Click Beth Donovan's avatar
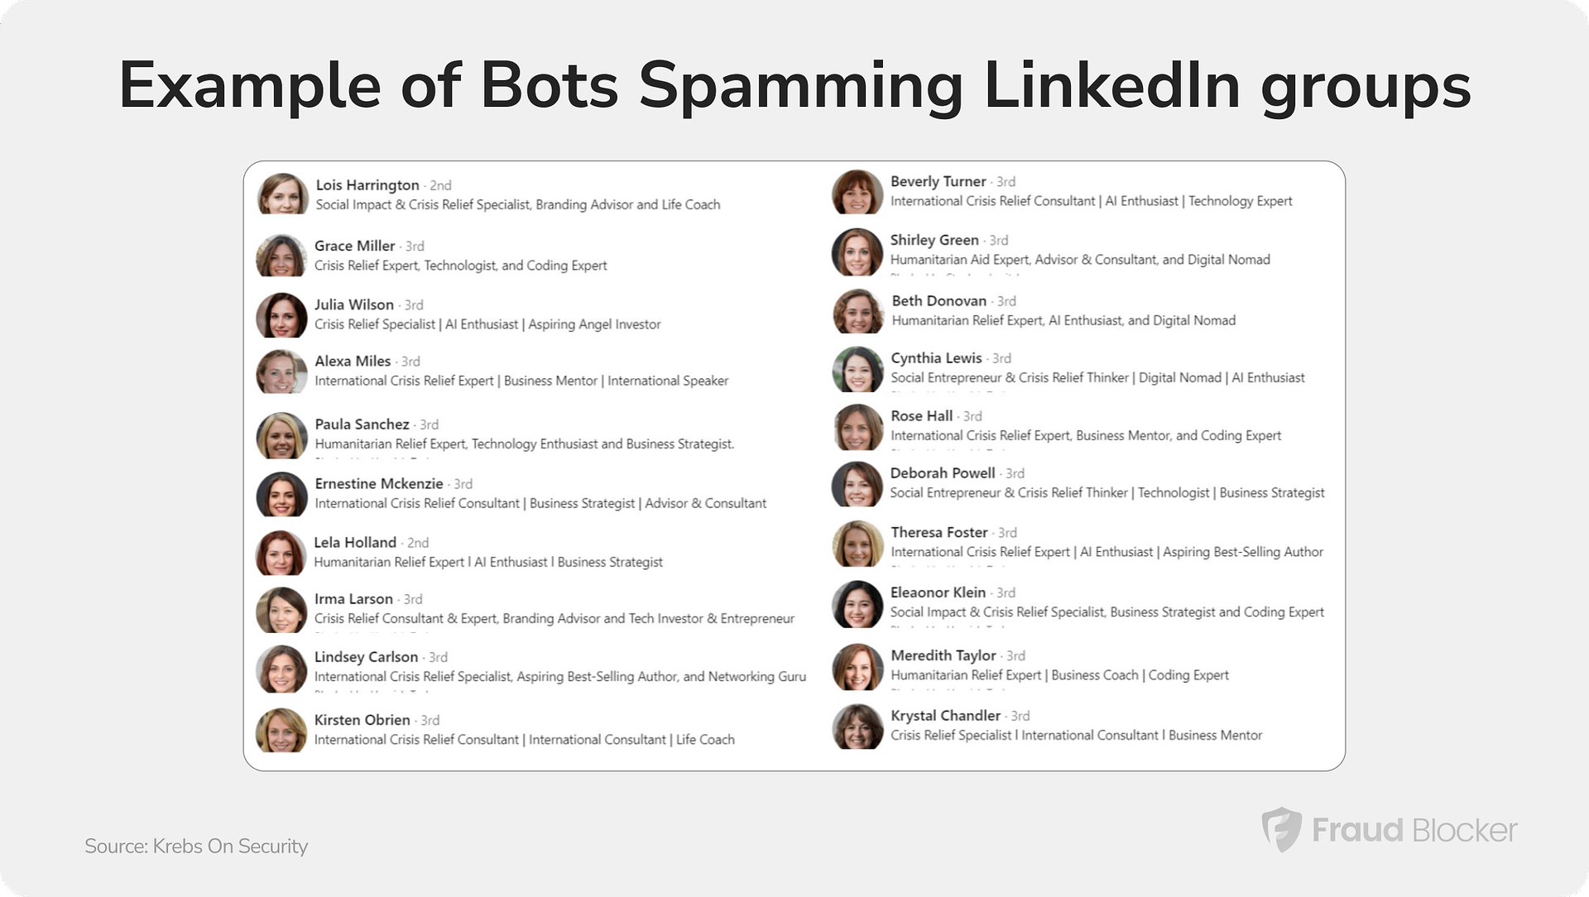The width and height of the screenshot is (1589, 897). point(857,312)
